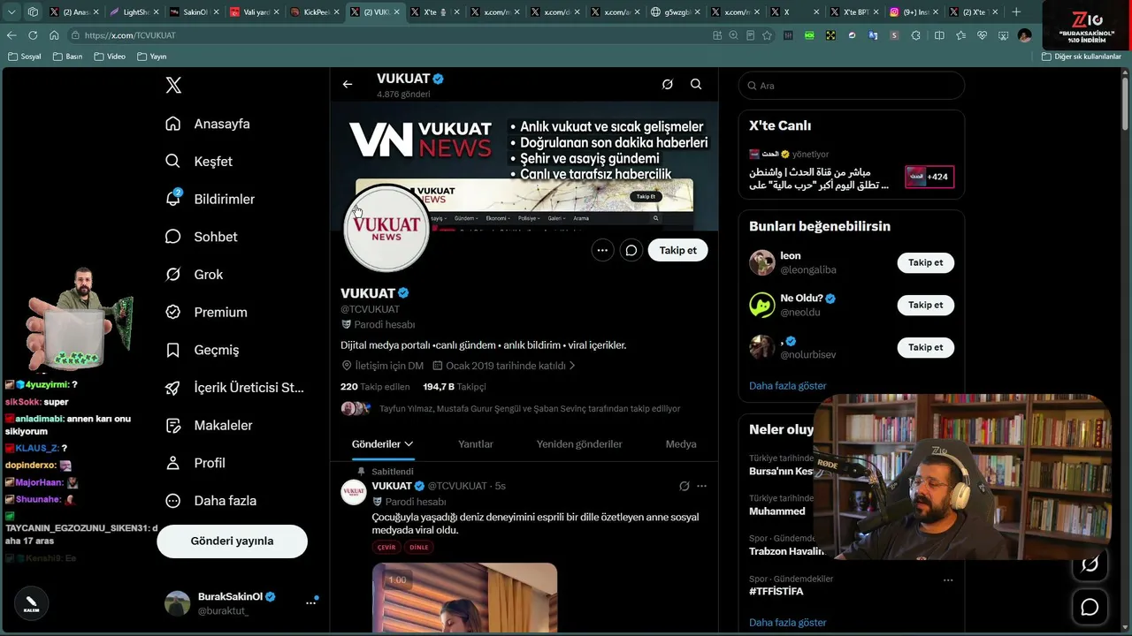
Task: Switch to Yeniden gönderiler tab
Action: [579, 444]
